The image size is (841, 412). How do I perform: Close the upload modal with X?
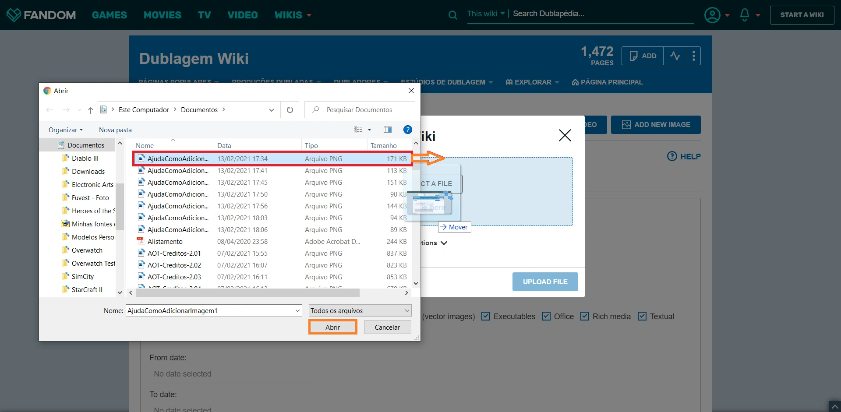[x=565, y=135]
